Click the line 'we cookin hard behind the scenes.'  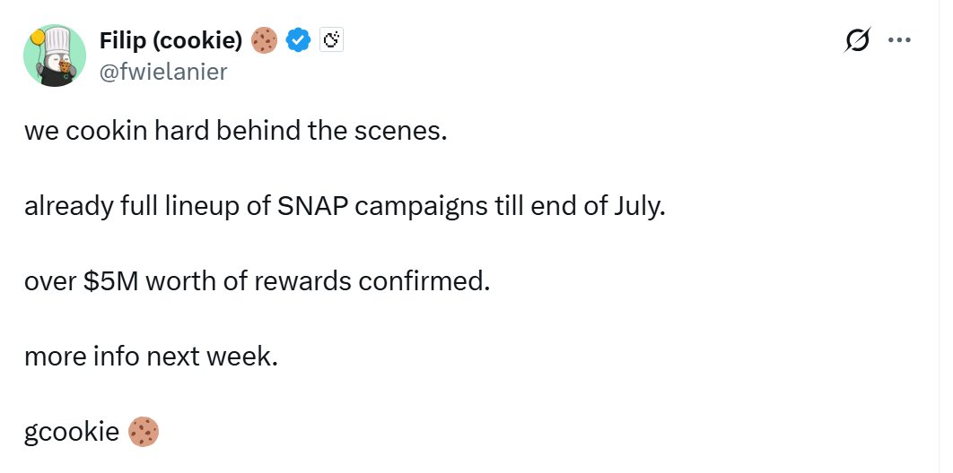(x=236, y=131)
